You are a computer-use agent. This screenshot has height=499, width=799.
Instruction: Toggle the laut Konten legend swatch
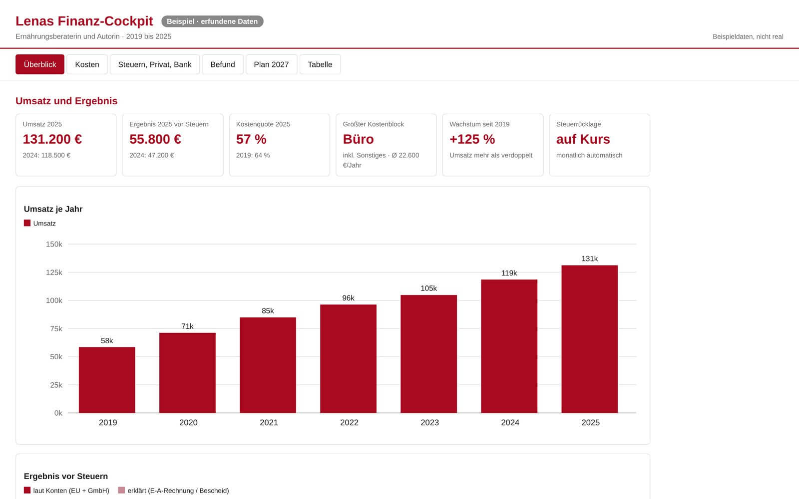point(27,491)
